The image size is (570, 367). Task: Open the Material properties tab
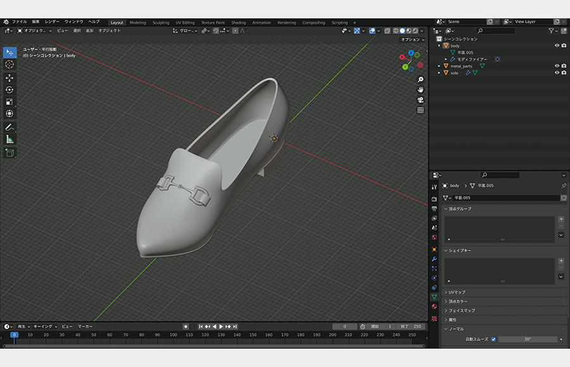pyautogui.click(x=434, y=306)
